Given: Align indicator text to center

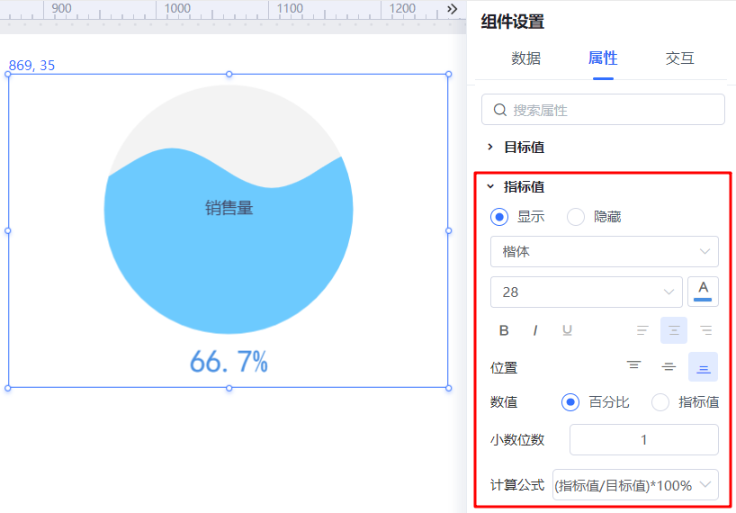Looking at the screenshot, I should point(674,330).
